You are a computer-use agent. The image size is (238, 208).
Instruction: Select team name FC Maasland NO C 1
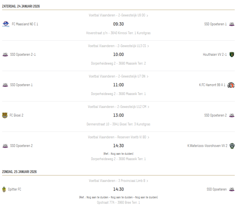click(25, 24)
